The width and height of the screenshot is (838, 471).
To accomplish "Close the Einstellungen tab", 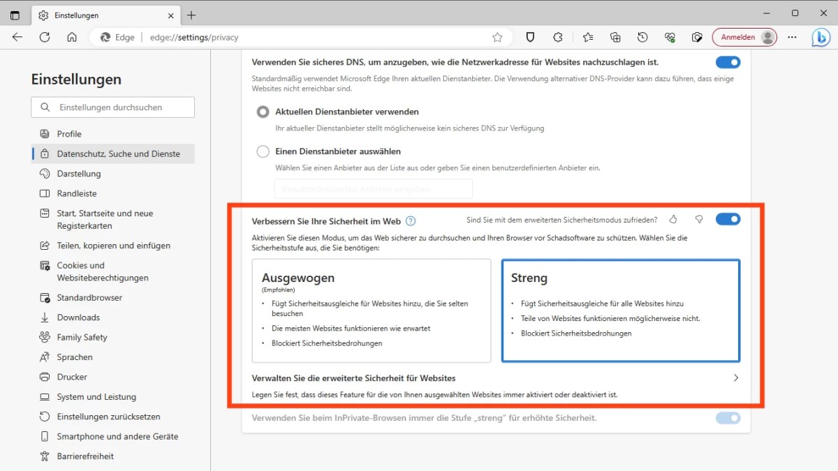I will click(x=170, y=15).
